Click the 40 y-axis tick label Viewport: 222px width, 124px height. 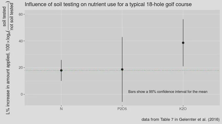click(21, 41)
